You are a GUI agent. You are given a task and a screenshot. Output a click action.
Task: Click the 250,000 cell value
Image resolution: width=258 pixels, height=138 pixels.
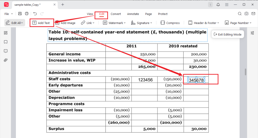point(148,54)
